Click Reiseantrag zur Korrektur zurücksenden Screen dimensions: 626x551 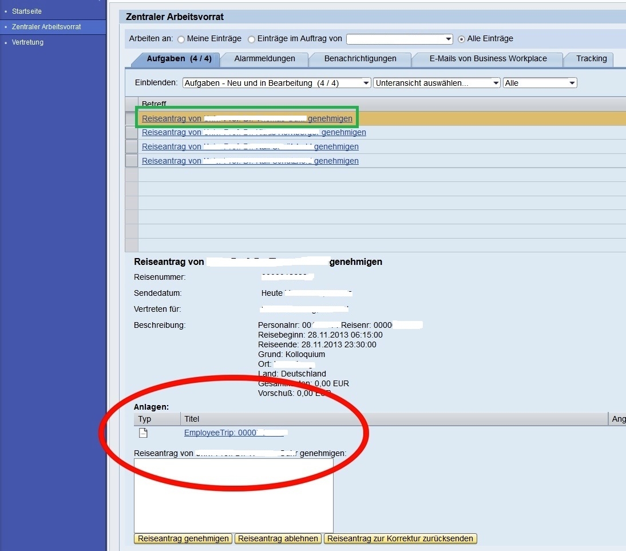click(x=400, y=538)
